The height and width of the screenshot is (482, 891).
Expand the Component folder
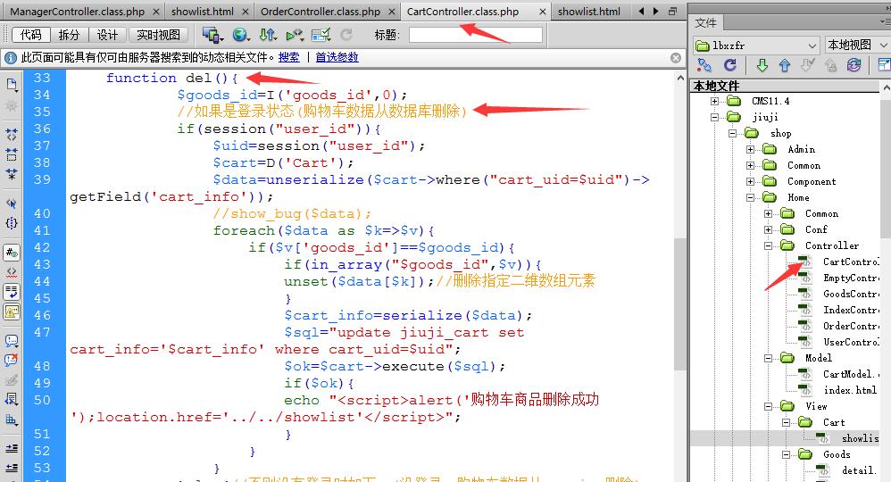tap(751, 182)
